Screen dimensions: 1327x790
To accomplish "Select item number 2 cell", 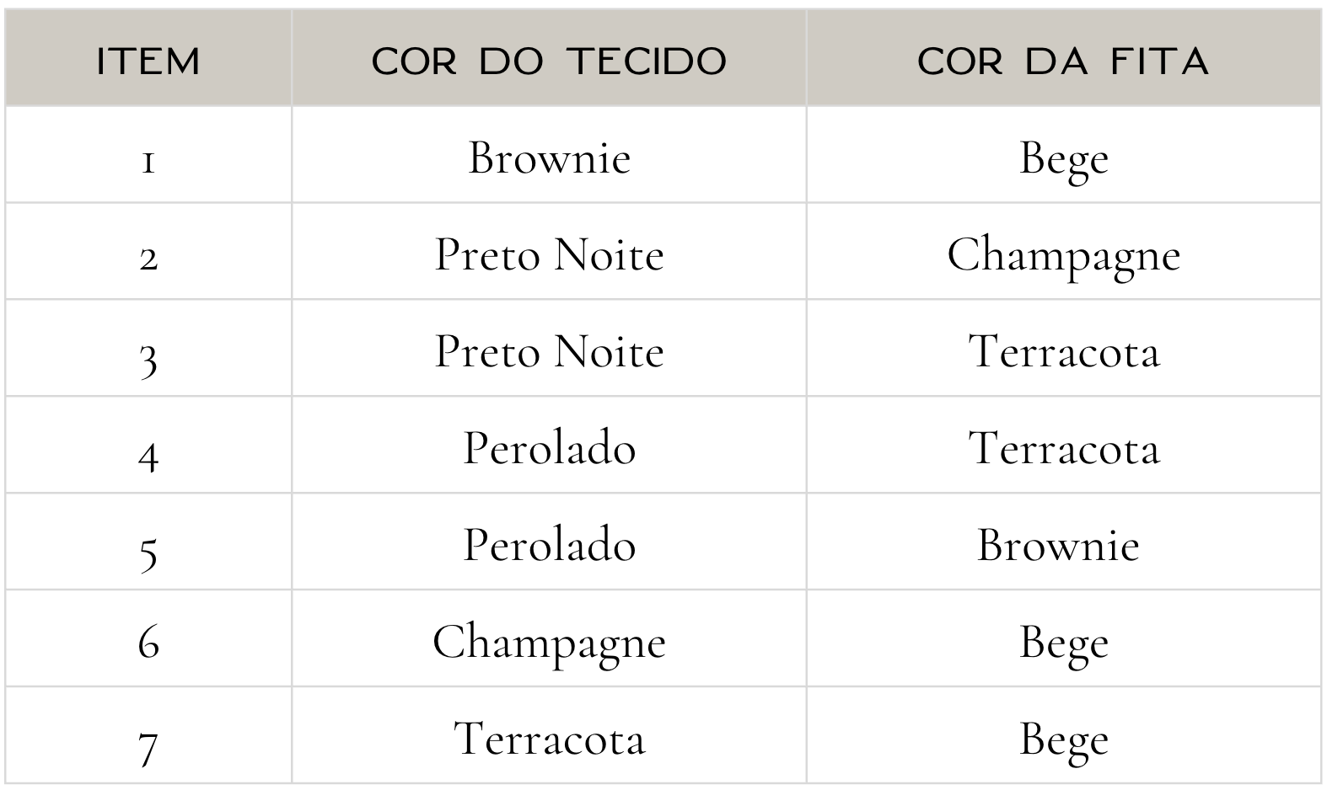I will pos(148,255).
